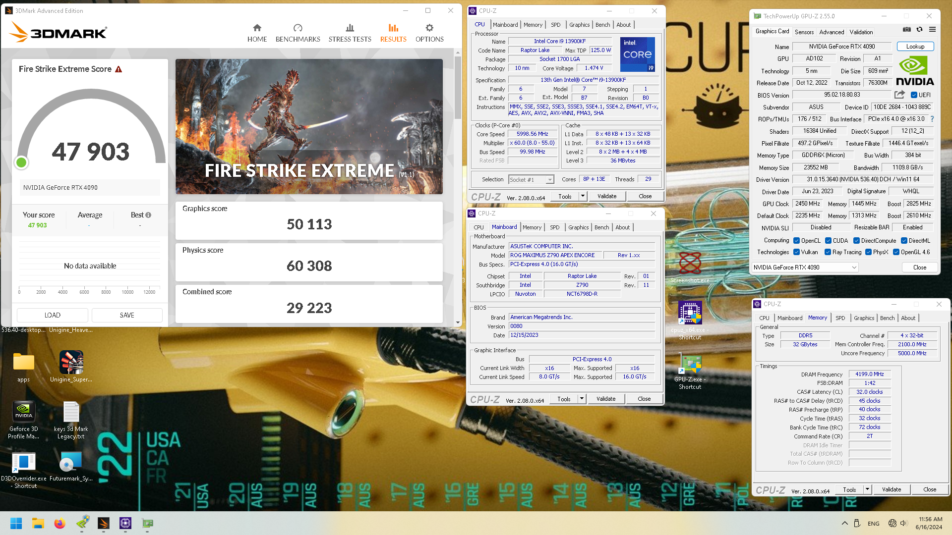
Task: Click the 3DMark scrollbar down arrow
Action: [x=458, y=322]
